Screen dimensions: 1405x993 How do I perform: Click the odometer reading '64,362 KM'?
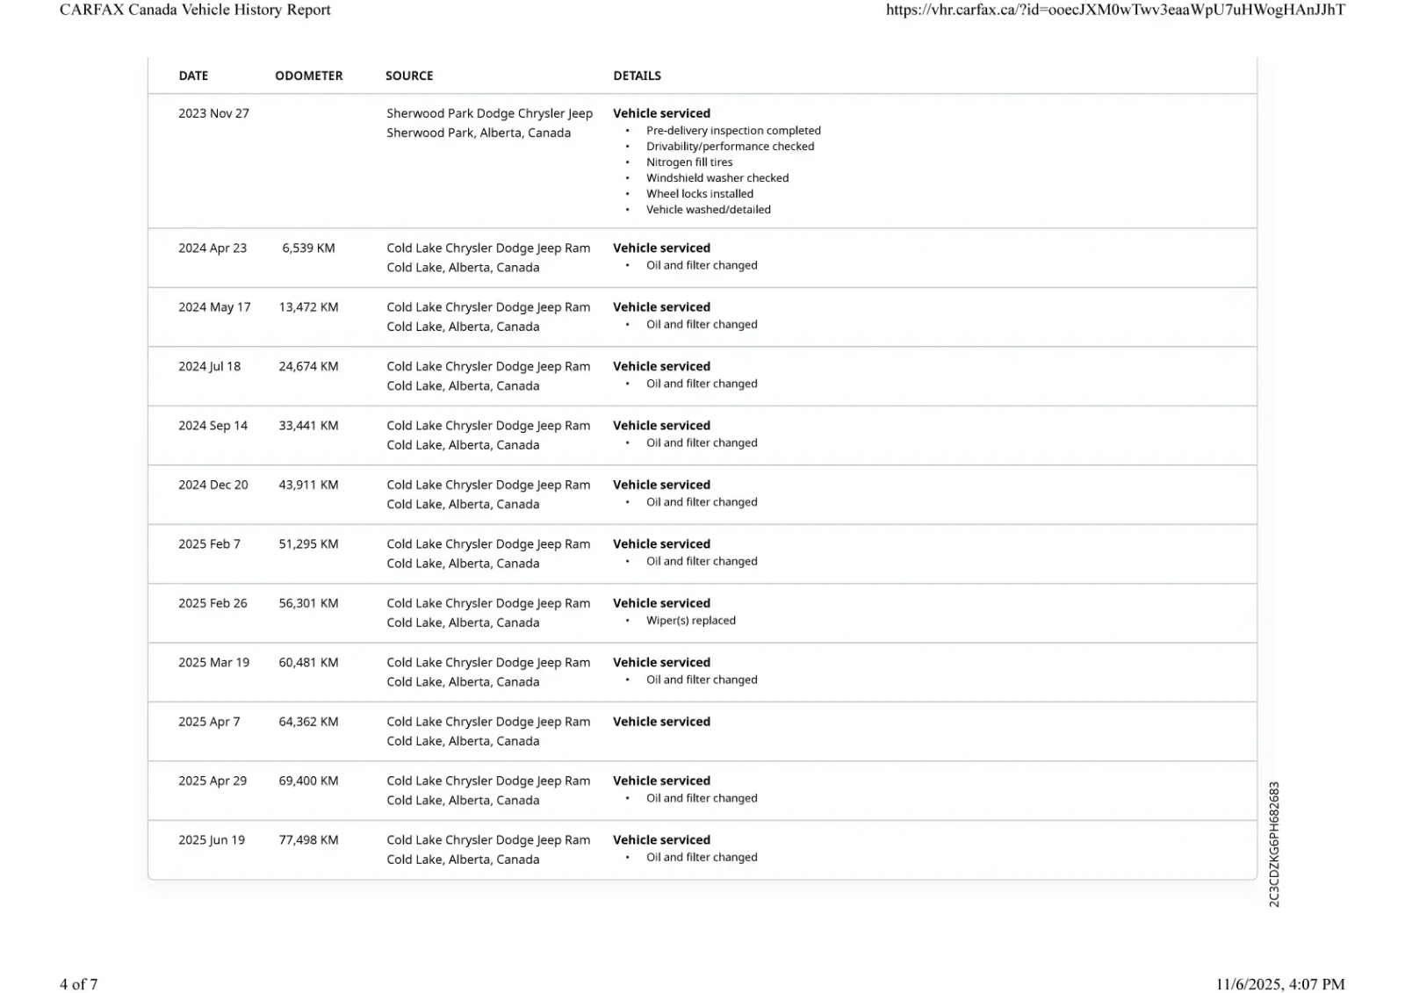308,722
